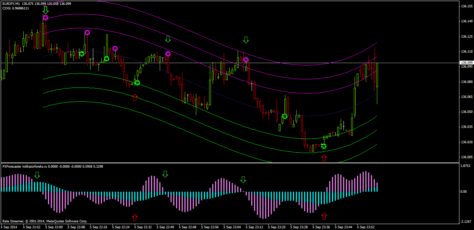
Task: Click the 136.155 price scale label
Action: (466, 6)
